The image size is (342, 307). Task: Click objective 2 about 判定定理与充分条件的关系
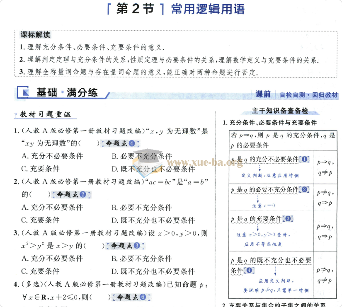pos(169,60)
